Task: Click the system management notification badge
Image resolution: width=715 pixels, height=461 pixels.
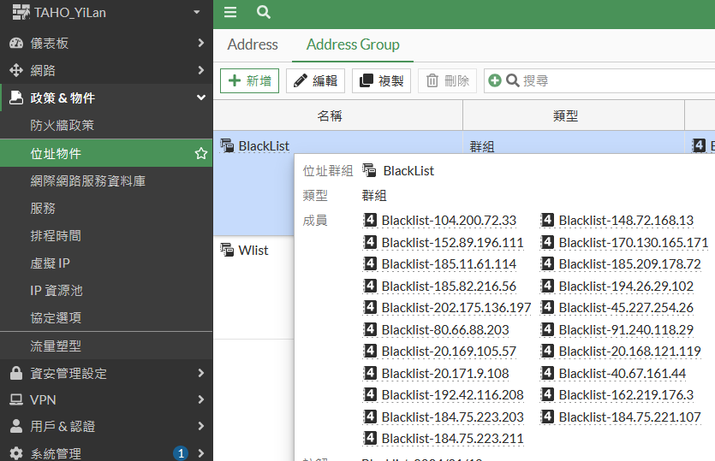Action: pos(180,453)
